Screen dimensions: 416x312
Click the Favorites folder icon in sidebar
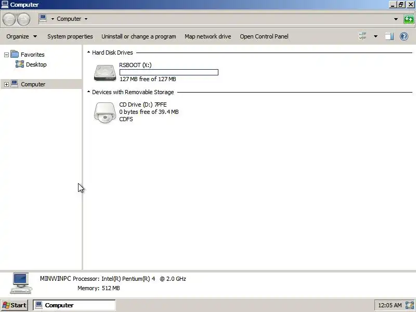click(15, 55)
